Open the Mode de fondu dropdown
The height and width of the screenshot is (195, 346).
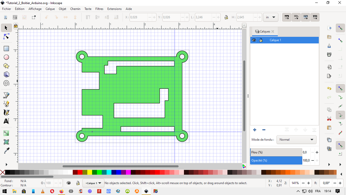point(296,139)
